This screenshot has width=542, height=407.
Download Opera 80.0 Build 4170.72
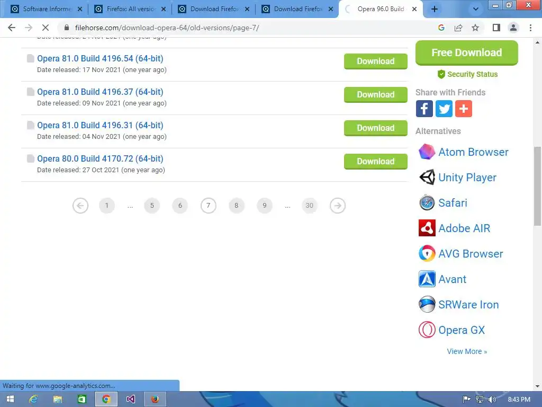click(376, 162)
